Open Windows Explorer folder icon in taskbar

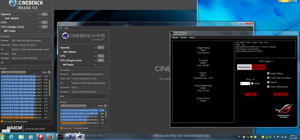21,137
